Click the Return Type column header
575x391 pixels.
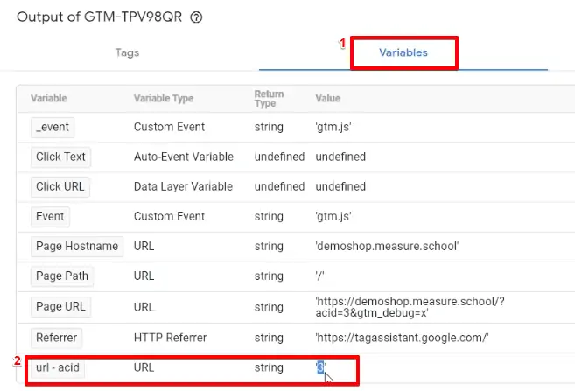pos(269,99)
